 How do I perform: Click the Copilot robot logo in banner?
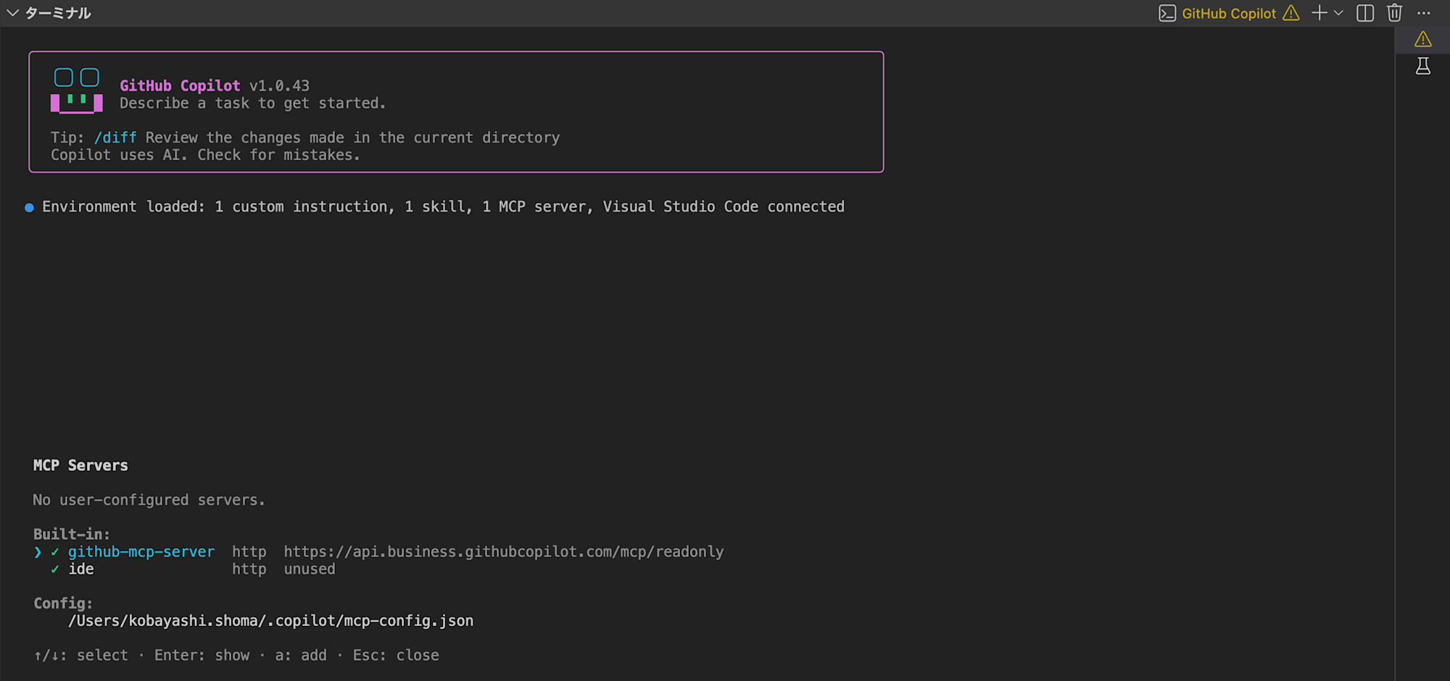77,91
